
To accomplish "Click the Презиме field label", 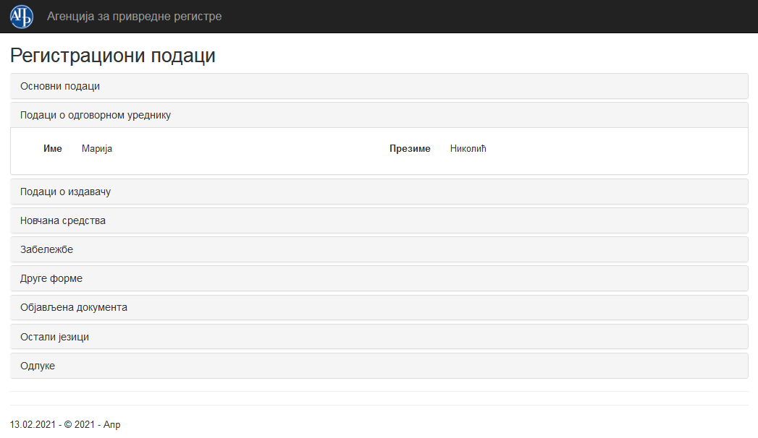I will coord(410,149).
